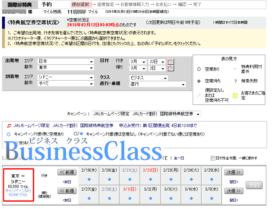277x209 pixels.
Task: Tick 日付を全方面、一緒に動かす checkbox
Action: coord(213,158)
